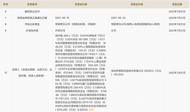Select row number 10 cell
The image size is (190, 112).
coord(6,73)
